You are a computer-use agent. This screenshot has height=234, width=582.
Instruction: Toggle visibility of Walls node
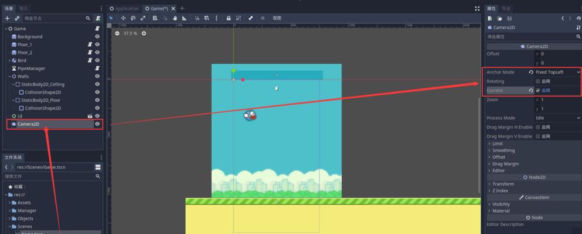(98, 76)
